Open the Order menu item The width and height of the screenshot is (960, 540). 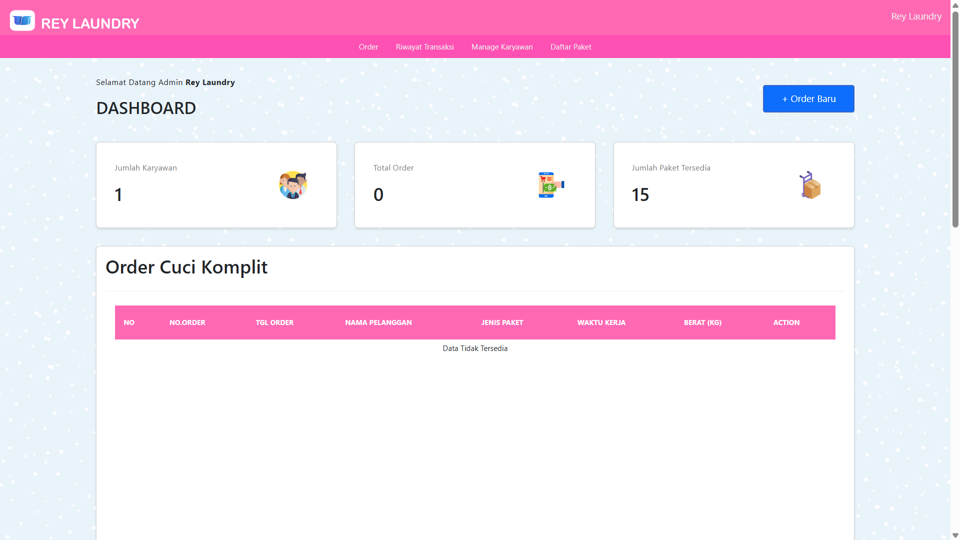368,47
